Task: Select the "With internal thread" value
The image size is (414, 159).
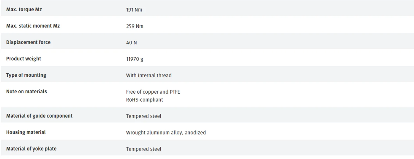Action: click(x=149, y=76)
